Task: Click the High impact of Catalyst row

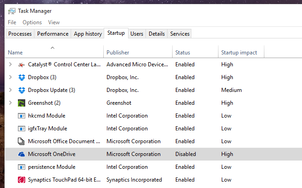Action: coord(227,64)
